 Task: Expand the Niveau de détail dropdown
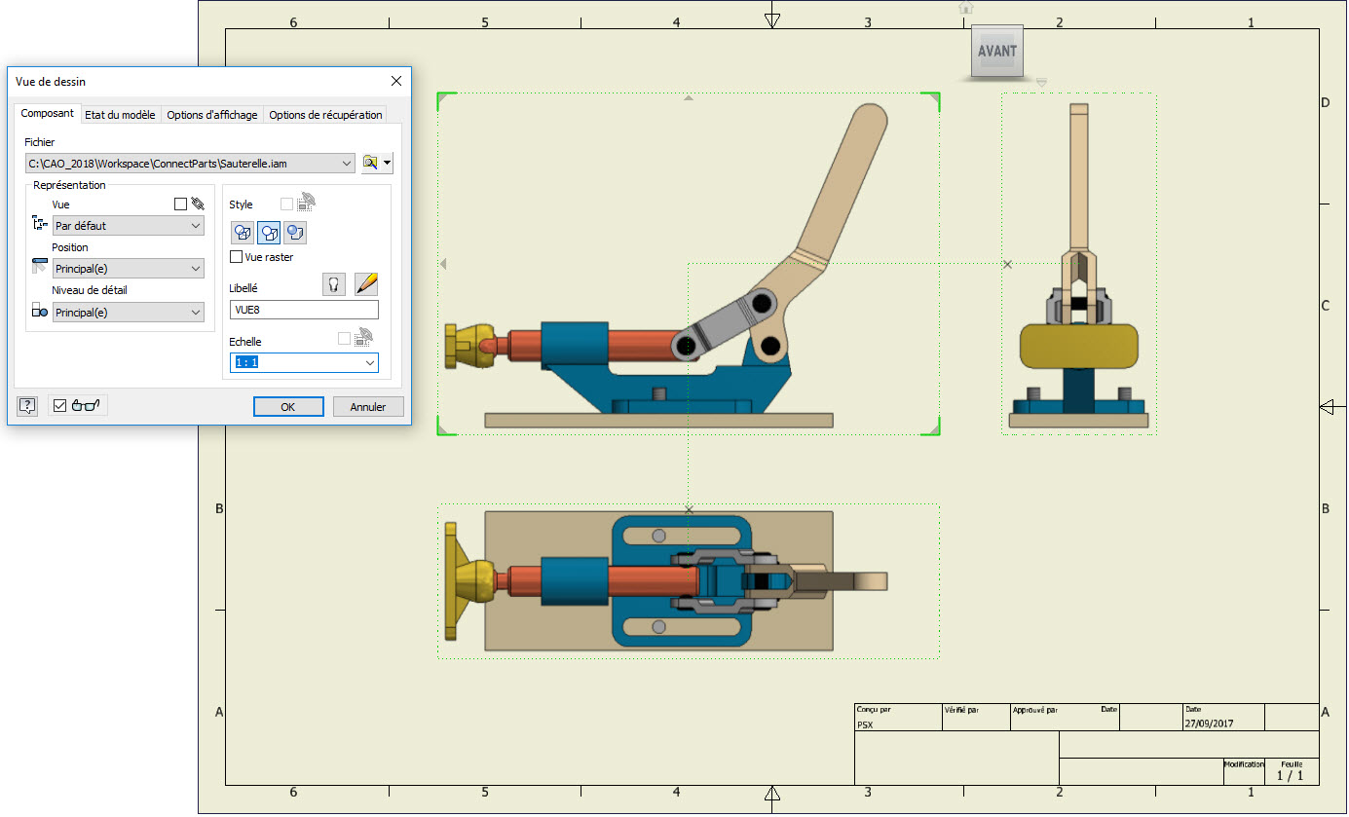(x=195, y=313)
